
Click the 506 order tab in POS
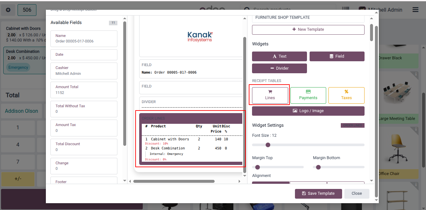coord(27,10)
